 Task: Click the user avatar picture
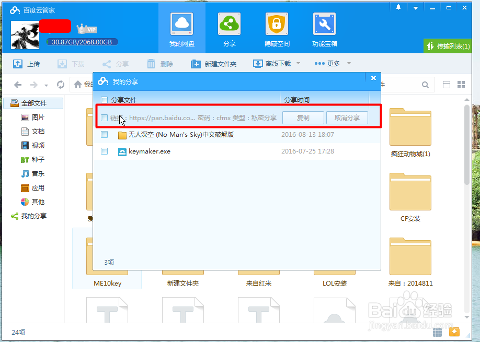point(25,35)
